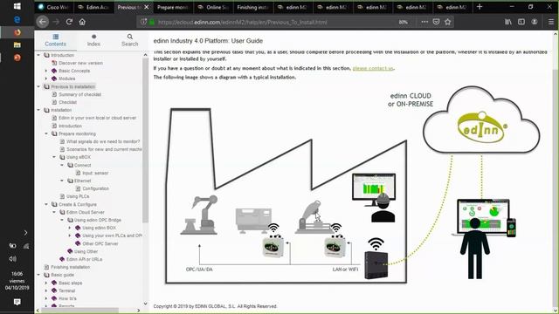The height and width of the screenshot is (314, 559).
Task: Click the Edinn Cloud Server book icon
Action: (x=62, y=212)
